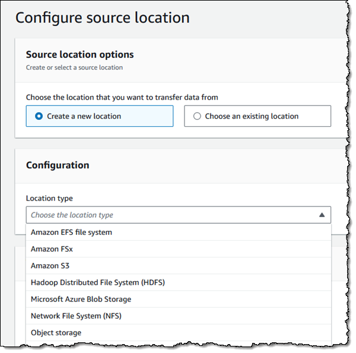Choose Microsoft Azure Blob Storage option
The image size is (356, 353).
tap(81, 299)
